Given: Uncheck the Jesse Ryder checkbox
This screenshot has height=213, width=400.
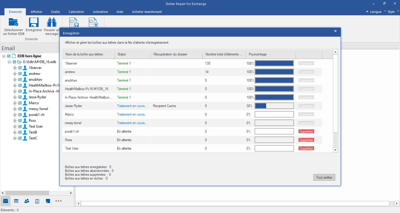Looking at the screenshot, I should point(20,97).
